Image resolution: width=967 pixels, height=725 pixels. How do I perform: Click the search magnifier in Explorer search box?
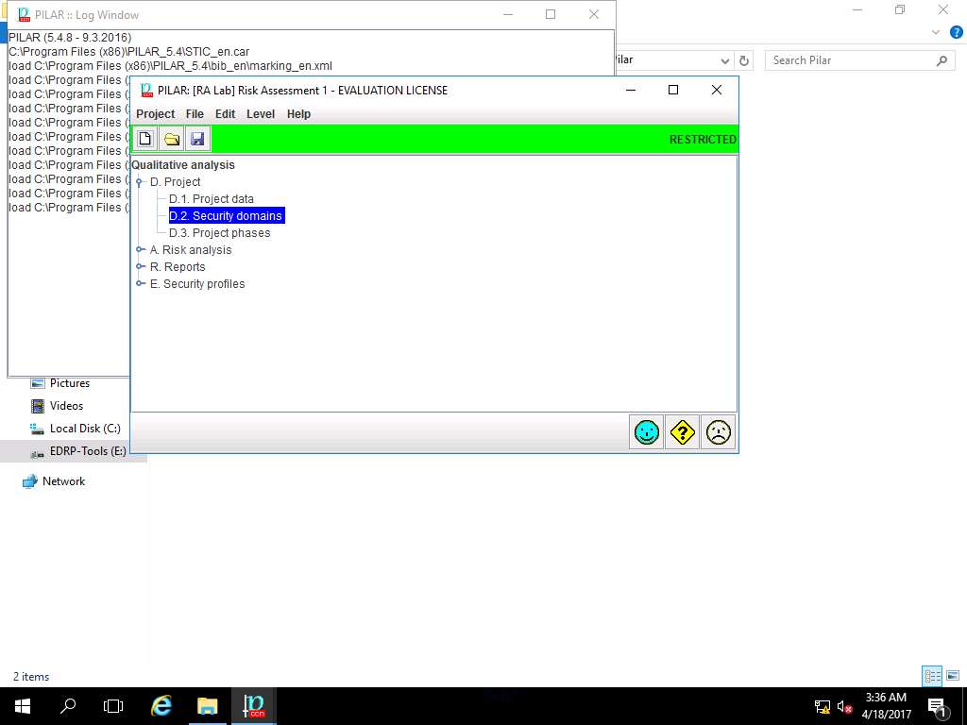coord(942,60)
